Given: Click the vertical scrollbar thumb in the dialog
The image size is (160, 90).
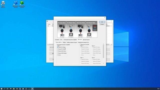Looking at the screenshot, I should [103, 51].
